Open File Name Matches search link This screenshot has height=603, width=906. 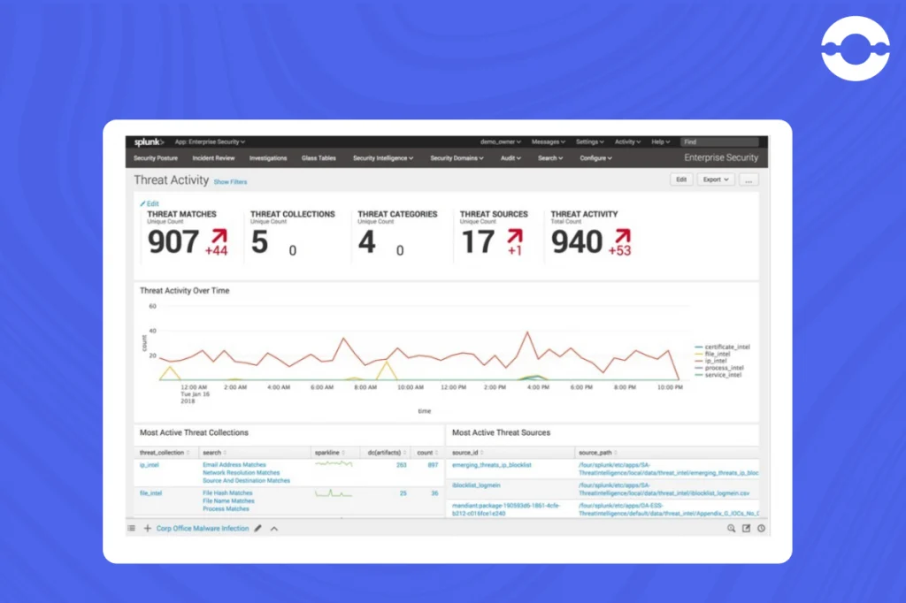coord(228,501)
